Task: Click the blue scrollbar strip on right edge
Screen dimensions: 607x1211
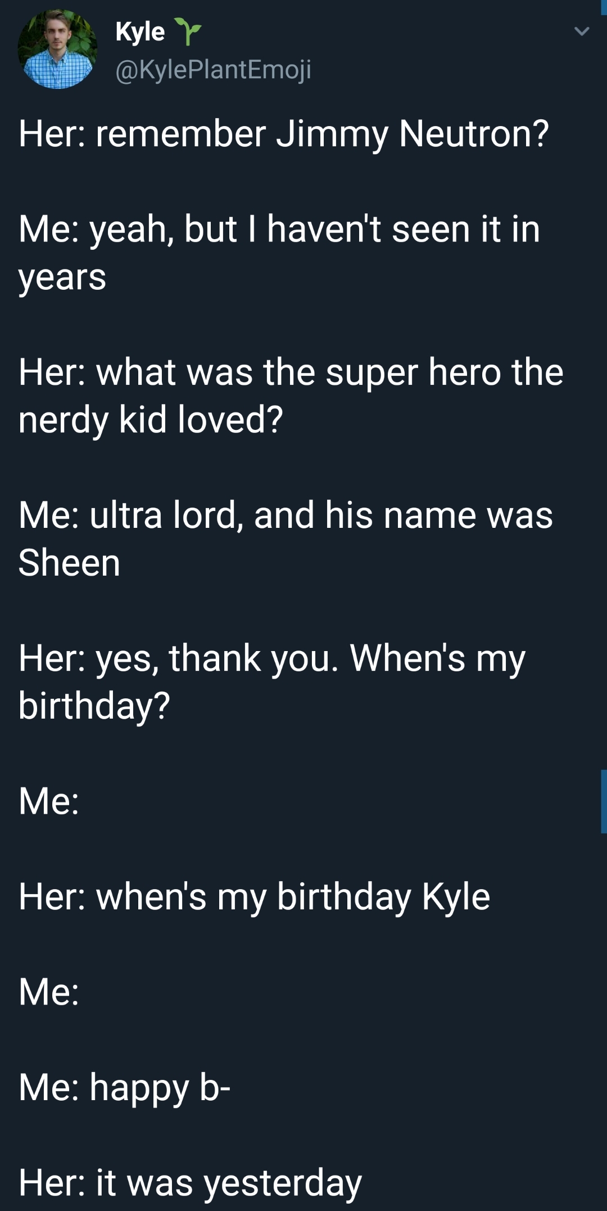Action: [x=603, y=801]
